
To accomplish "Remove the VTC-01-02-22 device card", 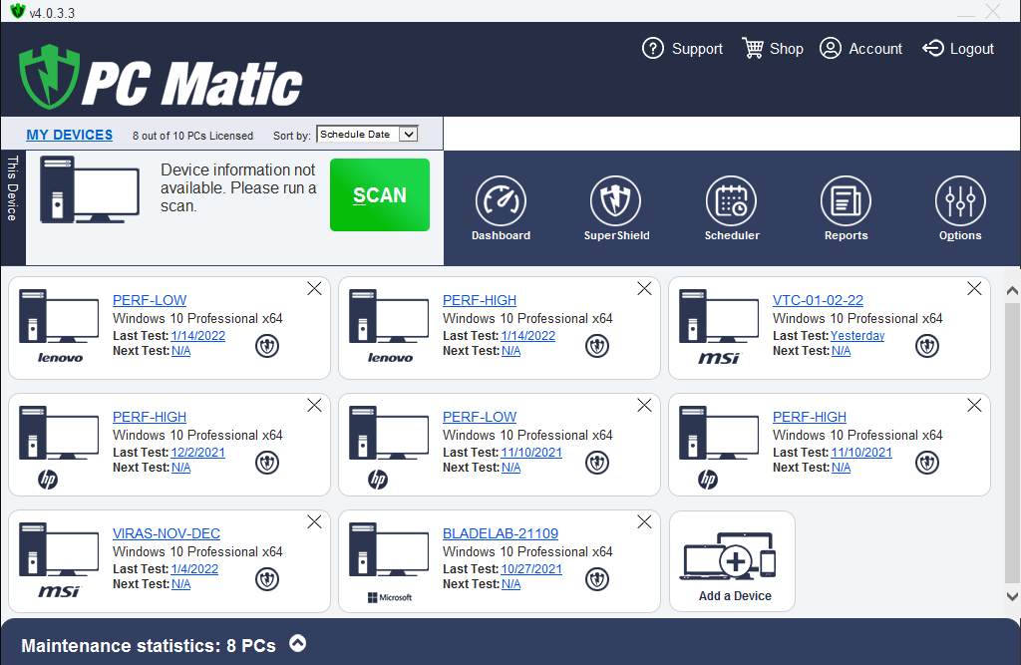I will [x=974, y=288].
